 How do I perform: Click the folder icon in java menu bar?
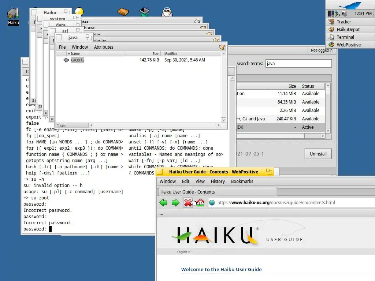(222, 47)
